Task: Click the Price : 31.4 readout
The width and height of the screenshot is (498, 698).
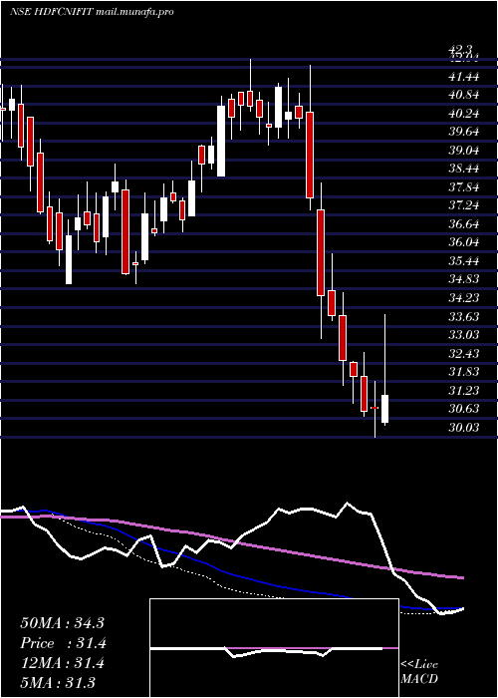Action: (x=62, y=643)
